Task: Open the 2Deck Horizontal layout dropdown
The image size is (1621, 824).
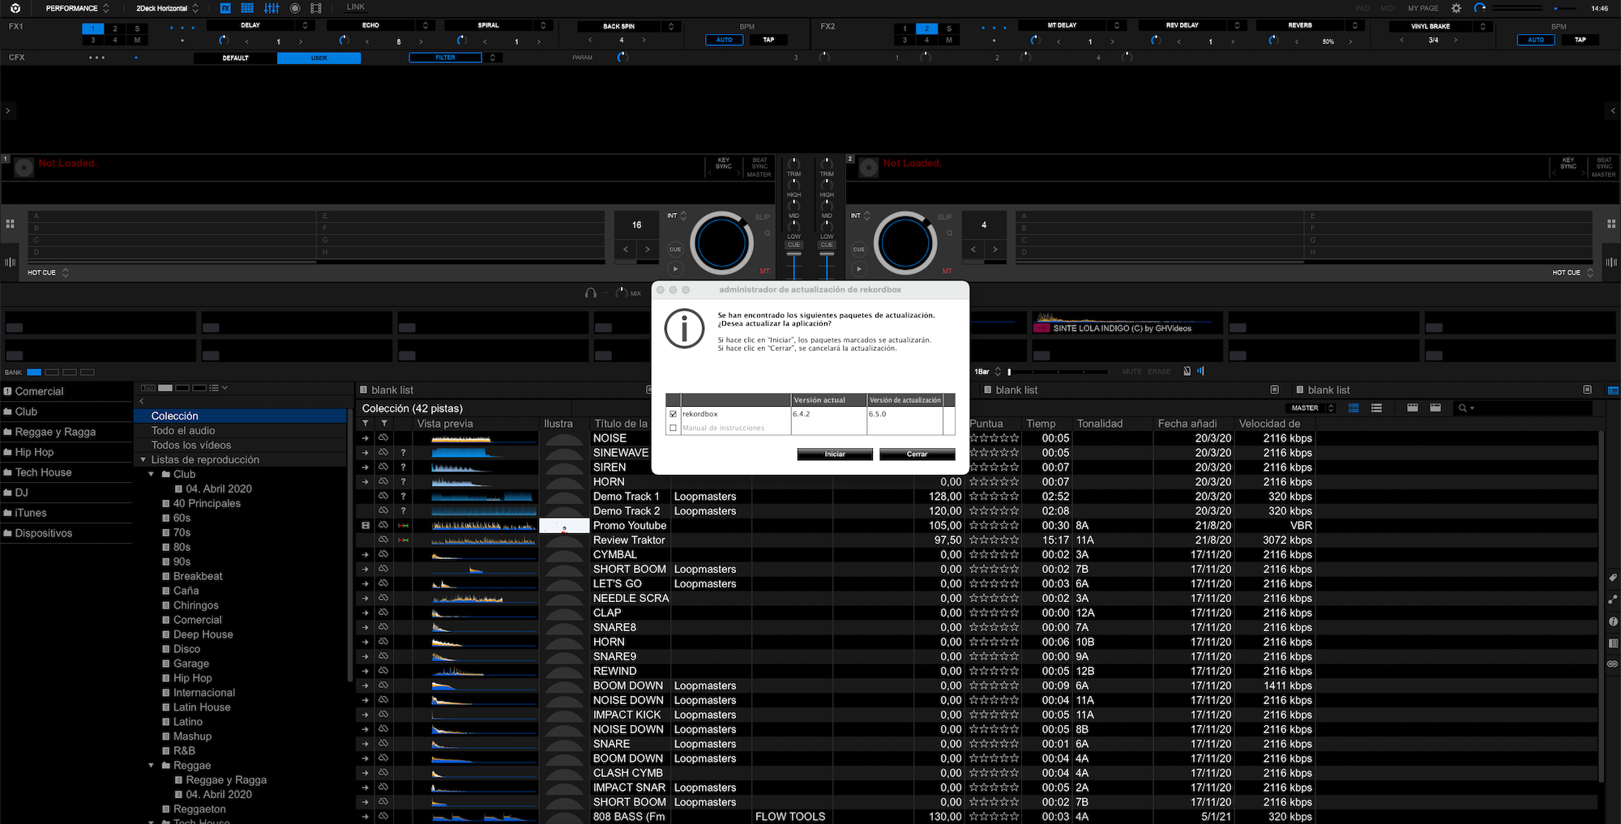Action: 167,8
